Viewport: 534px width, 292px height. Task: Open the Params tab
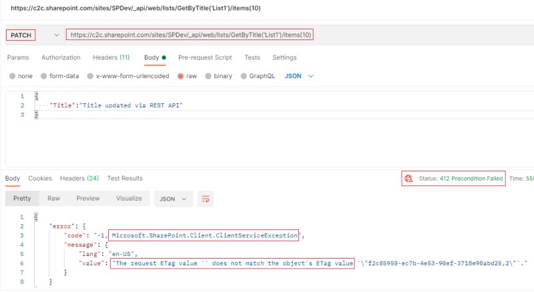click(18, 57)
